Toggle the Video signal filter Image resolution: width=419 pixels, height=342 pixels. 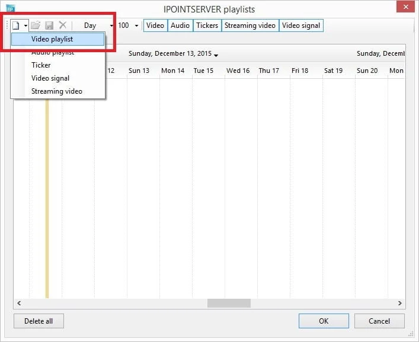[x=301, y=25]
